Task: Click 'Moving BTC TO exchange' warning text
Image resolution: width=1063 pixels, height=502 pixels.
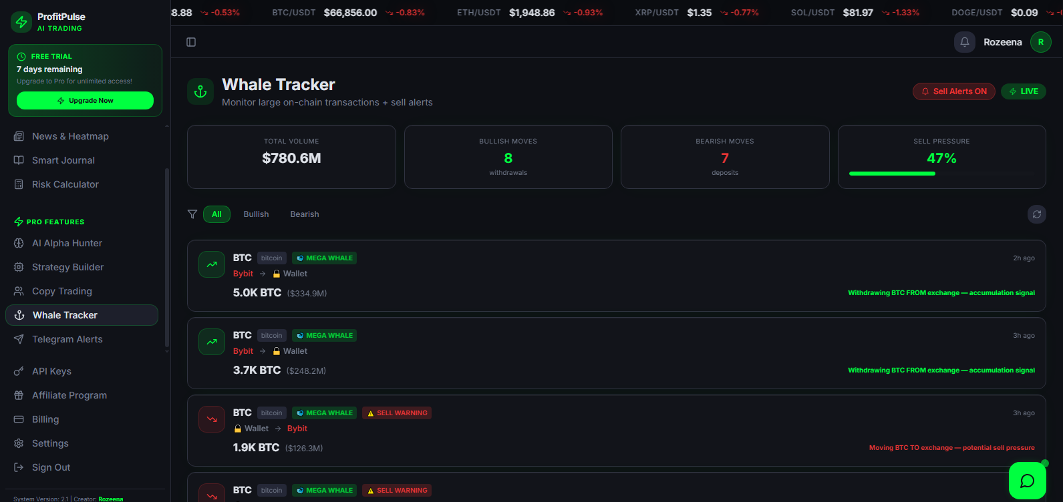Action: pyautogui.click(x=951, y=448)
